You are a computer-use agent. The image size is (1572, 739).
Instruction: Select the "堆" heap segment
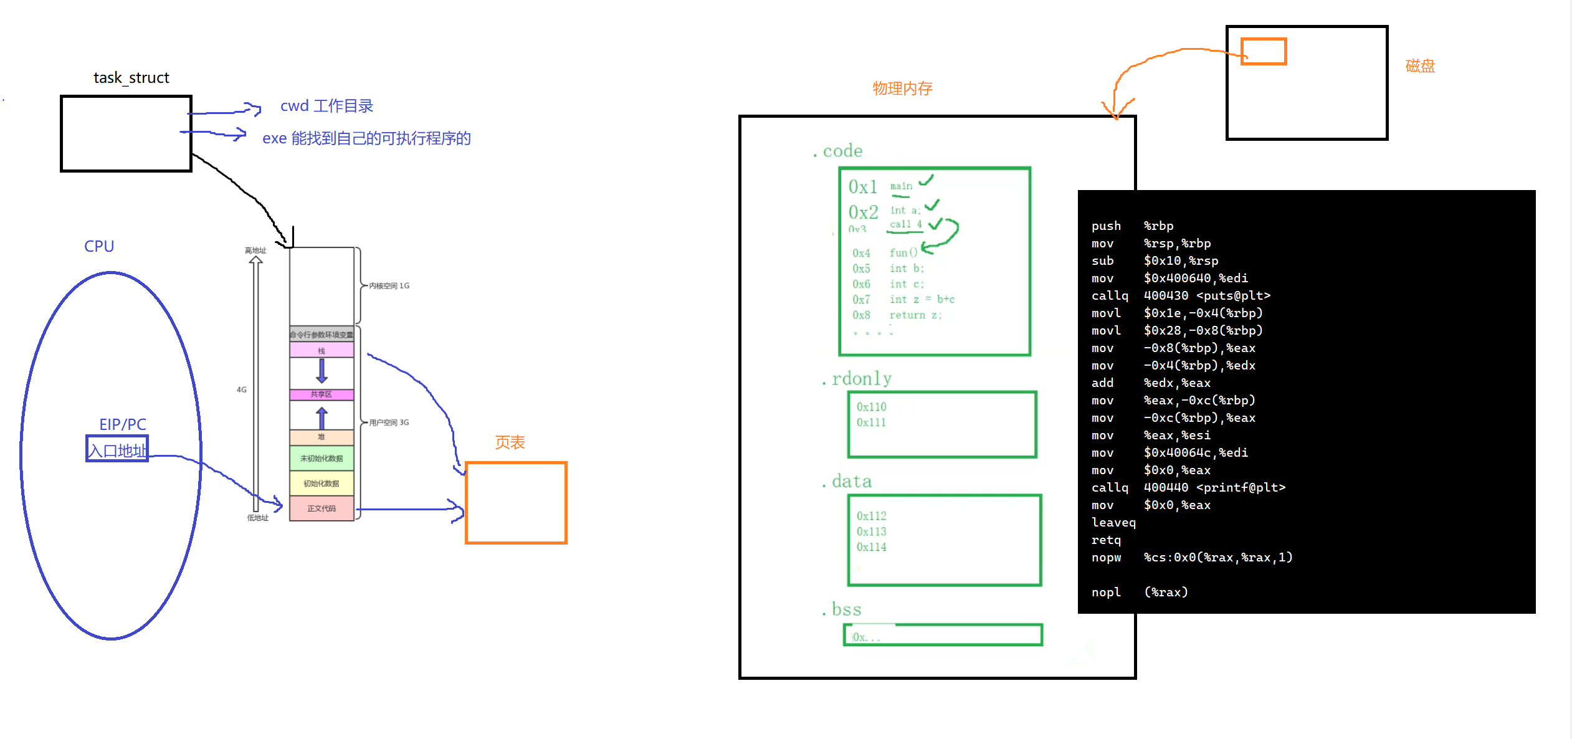pos(322,437)
